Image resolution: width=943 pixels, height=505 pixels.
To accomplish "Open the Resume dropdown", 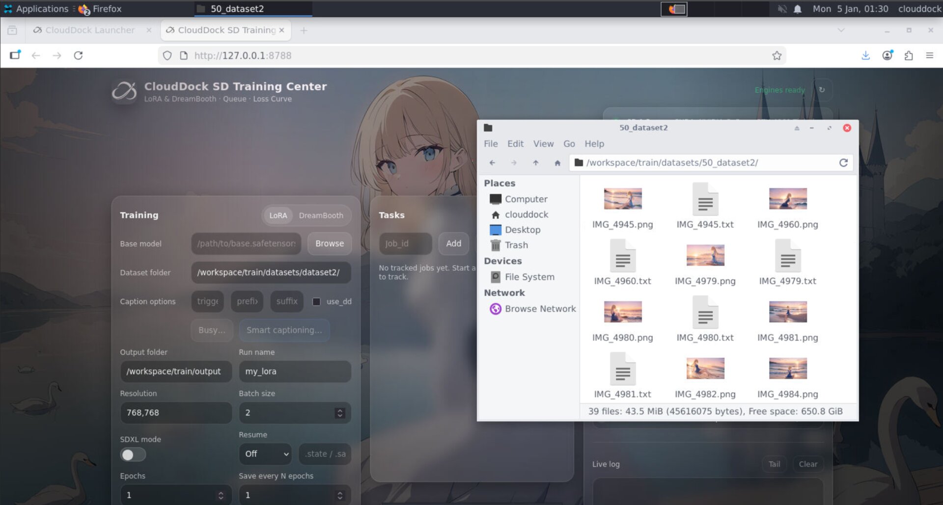I will point(265,454).
